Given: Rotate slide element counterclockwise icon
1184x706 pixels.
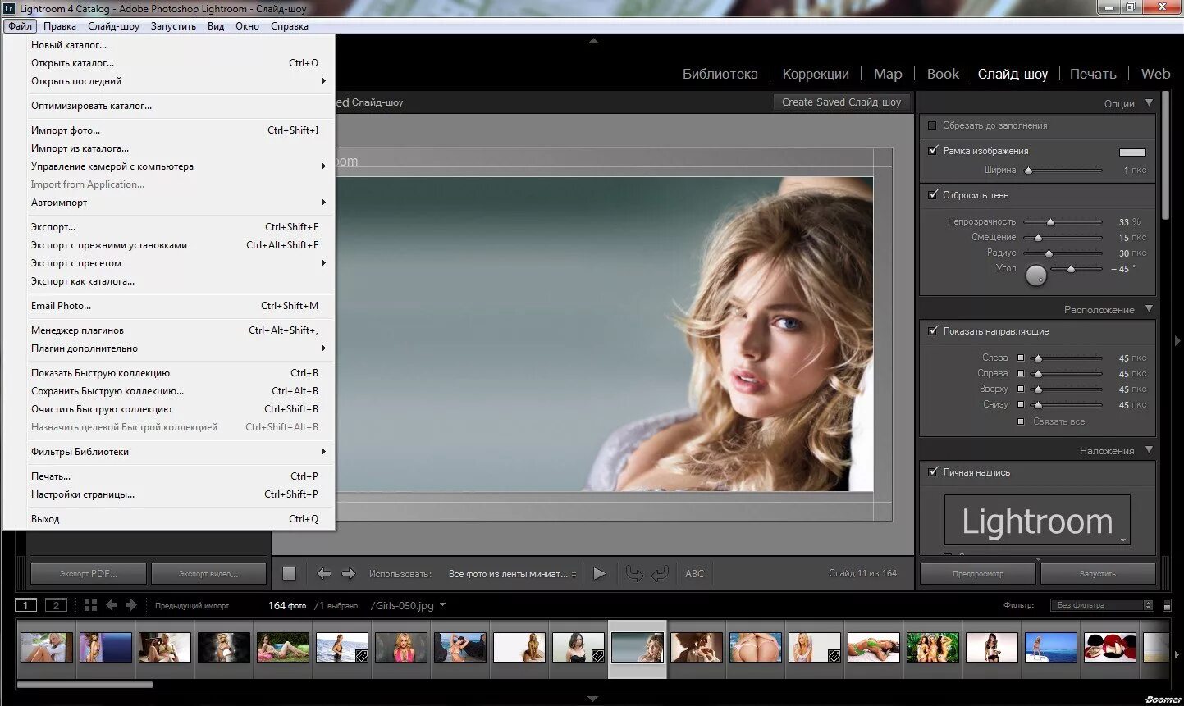Looking at the screenshot, I should point(634,574).
